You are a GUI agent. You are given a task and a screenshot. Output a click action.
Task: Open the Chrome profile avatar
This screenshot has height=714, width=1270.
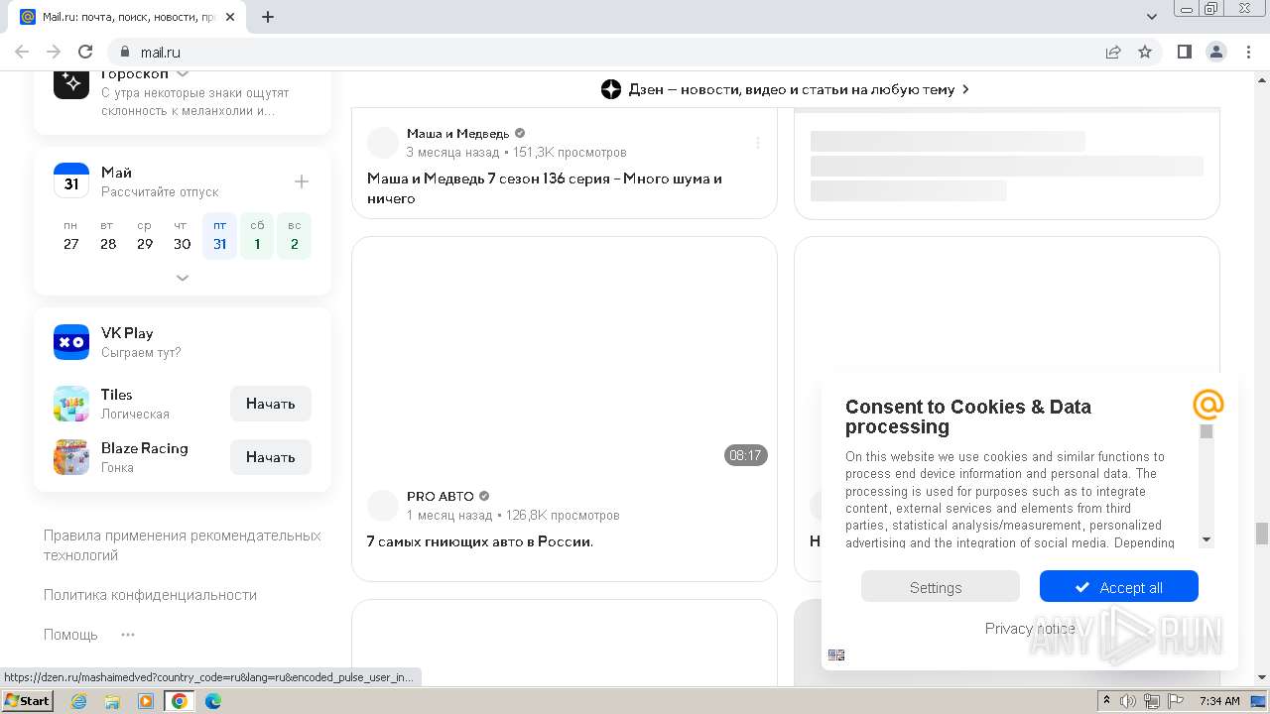click(1215, 52)
